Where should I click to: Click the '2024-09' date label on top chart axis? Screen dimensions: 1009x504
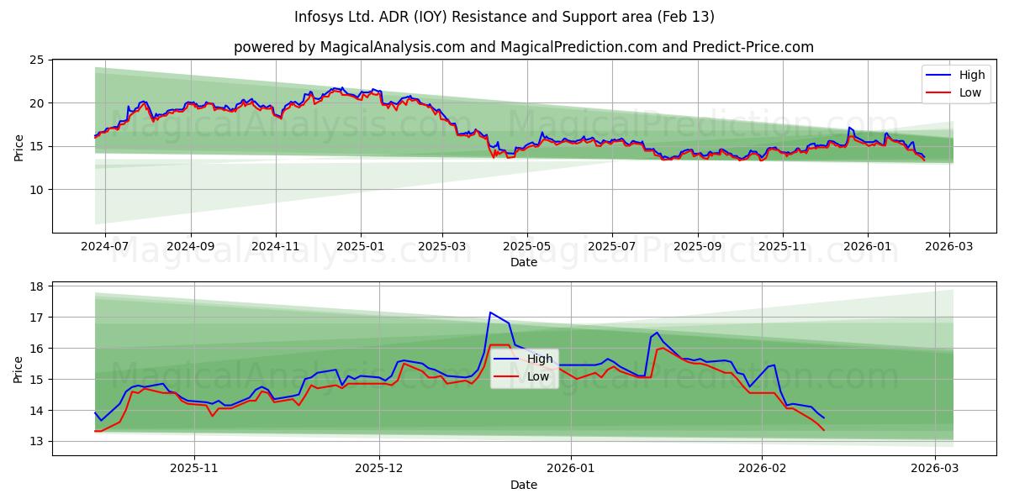click(190, 247)
